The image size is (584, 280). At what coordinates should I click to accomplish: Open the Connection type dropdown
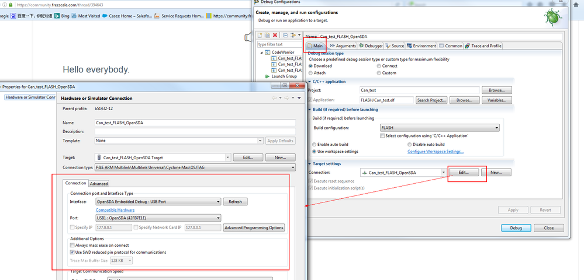click(x=195, y=167)
